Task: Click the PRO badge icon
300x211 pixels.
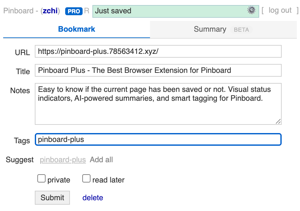Action: tap(74, 11)
